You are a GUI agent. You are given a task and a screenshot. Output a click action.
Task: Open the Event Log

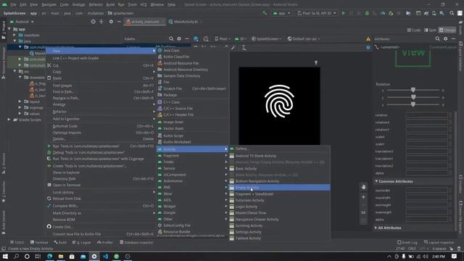[x=407, y=242]
